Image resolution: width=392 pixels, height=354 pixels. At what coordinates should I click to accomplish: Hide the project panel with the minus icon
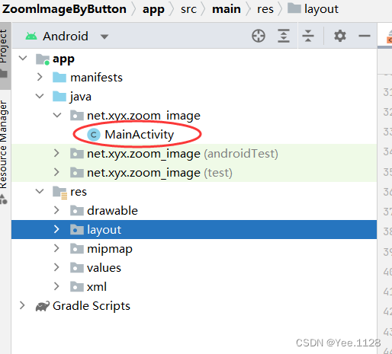point(365,36)
